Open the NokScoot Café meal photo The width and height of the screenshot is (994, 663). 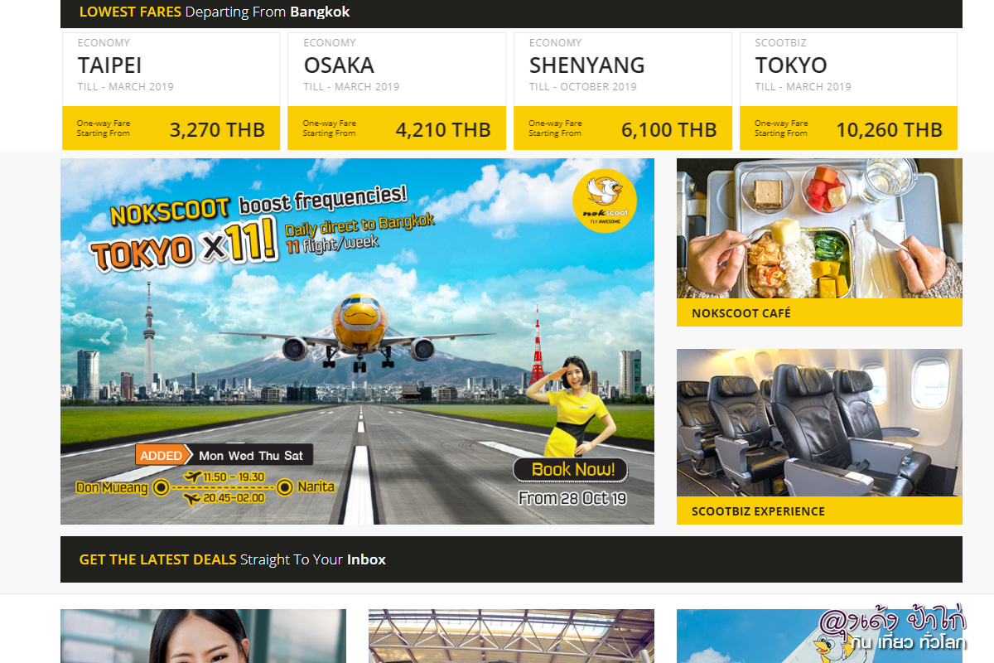(819, 228)
